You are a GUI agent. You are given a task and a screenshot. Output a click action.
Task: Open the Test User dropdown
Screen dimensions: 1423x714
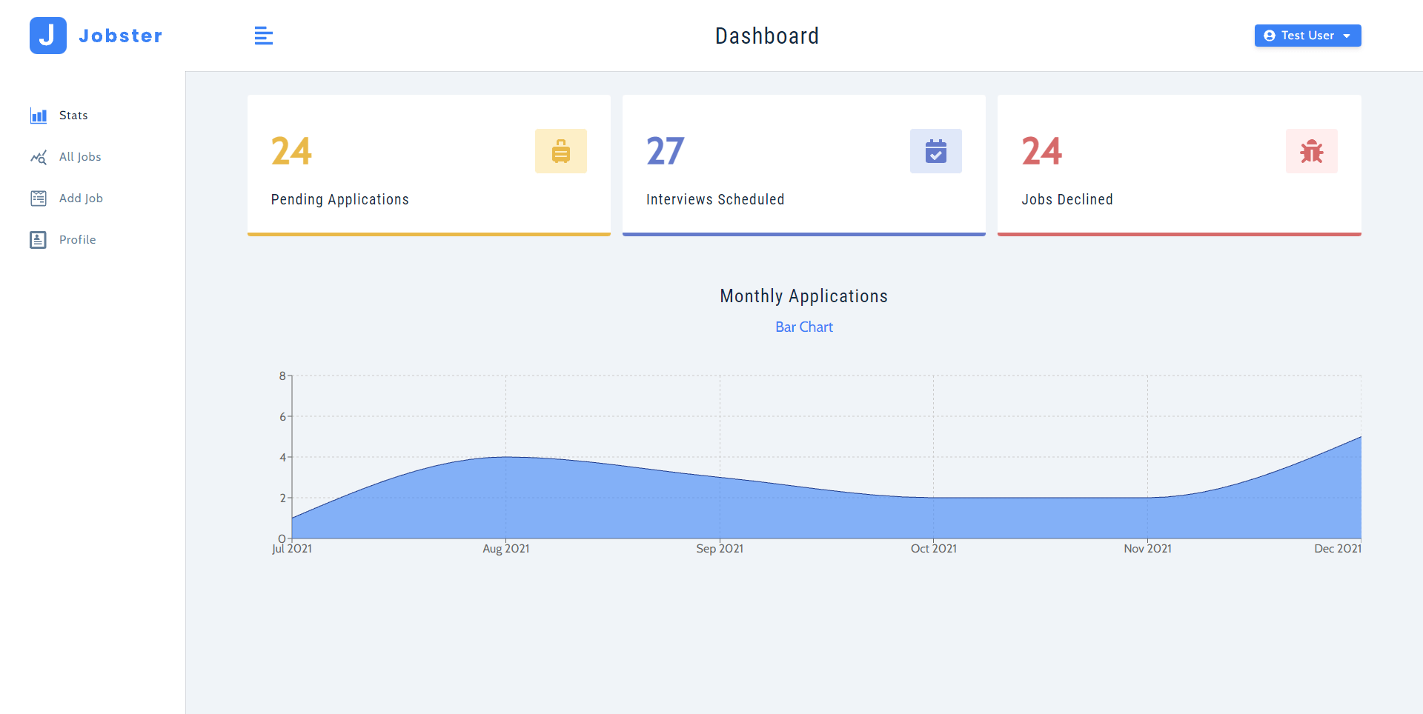pyautogui.click(x=1307, y=36)
